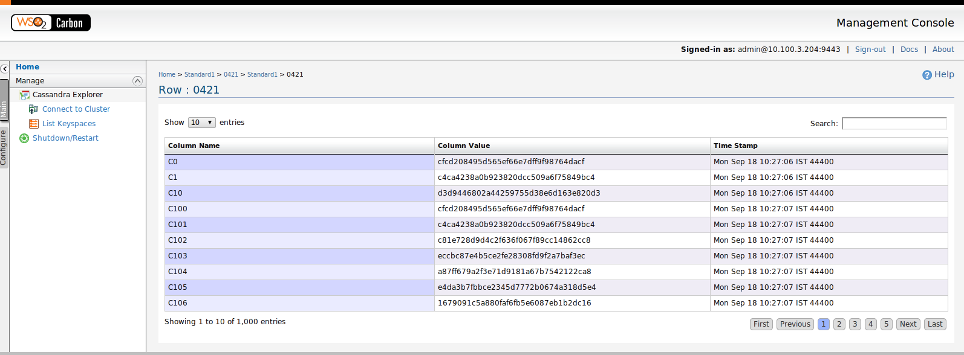Click Home in the breadcrumb

(167, 75)
